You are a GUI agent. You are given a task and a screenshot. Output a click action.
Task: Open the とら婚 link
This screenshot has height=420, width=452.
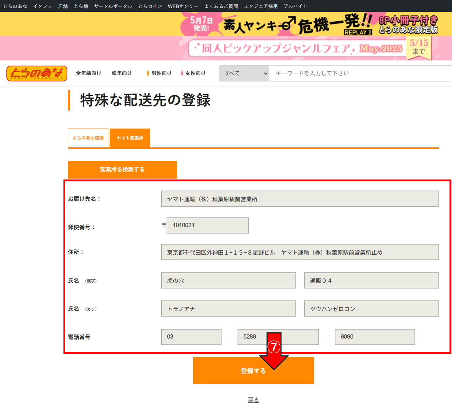pos(81,6)
